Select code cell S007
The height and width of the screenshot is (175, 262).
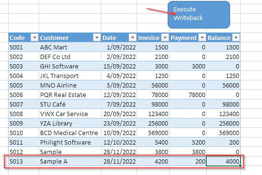(x=23, y=104)
